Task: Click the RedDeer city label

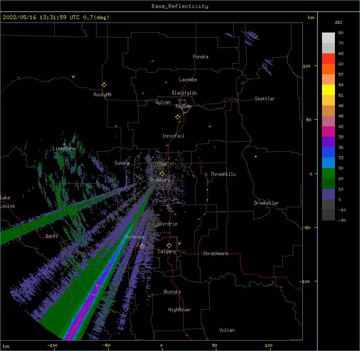Action: point(184,106)
